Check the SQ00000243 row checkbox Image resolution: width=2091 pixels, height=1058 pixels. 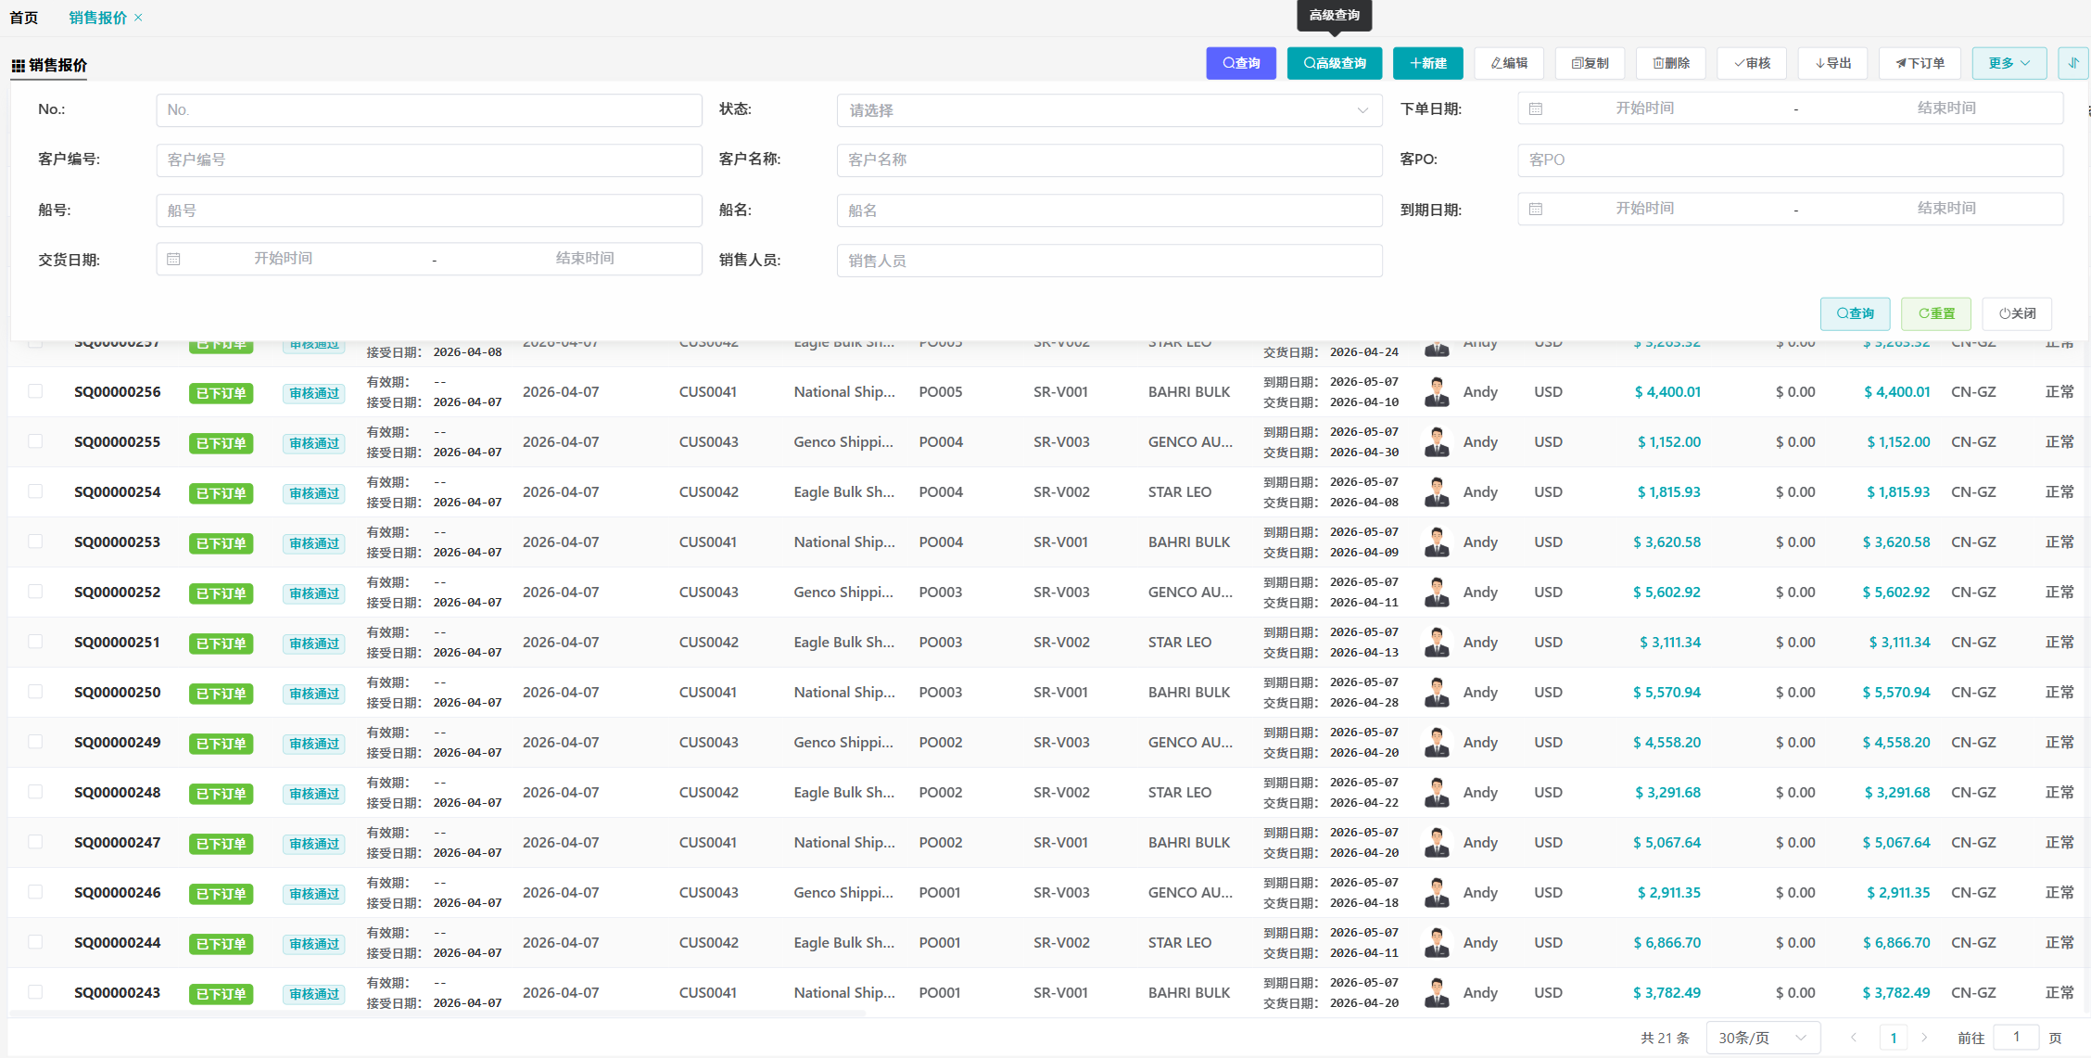[35, 992]
